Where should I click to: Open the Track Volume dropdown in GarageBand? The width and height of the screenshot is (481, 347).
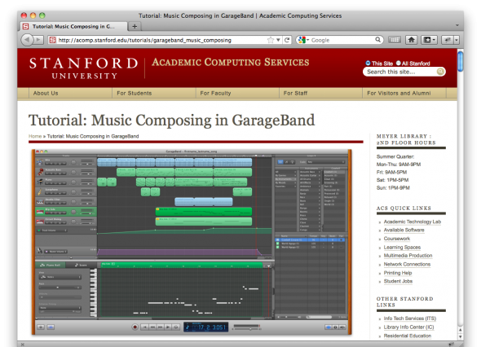52,231
